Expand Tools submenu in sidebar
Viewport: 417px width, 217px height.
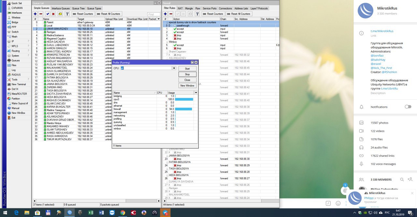click(x=29, y=79)
